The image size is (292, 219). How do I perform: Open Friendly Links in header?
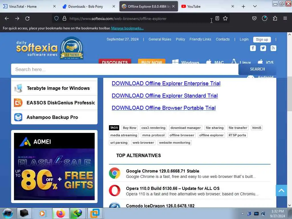tap(200, 39)
